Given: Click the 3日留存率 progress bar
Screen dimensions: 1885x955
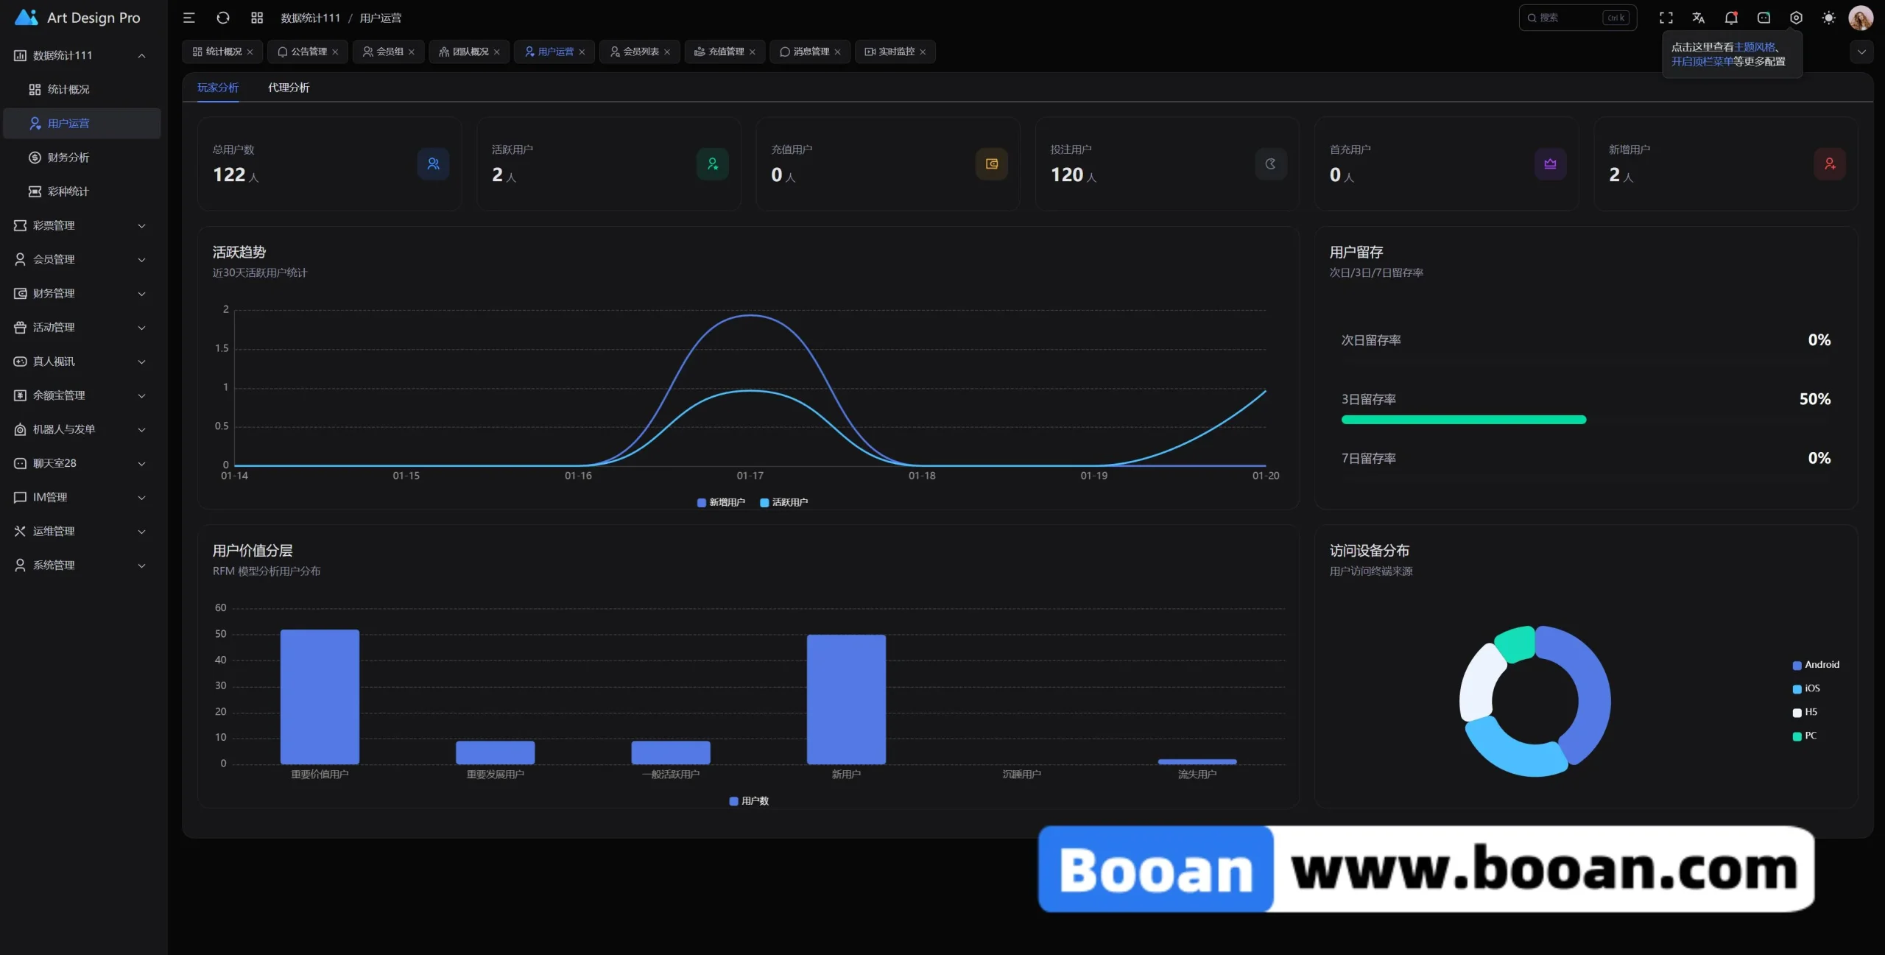Looking at the screenshot, I should [1585, 420].
